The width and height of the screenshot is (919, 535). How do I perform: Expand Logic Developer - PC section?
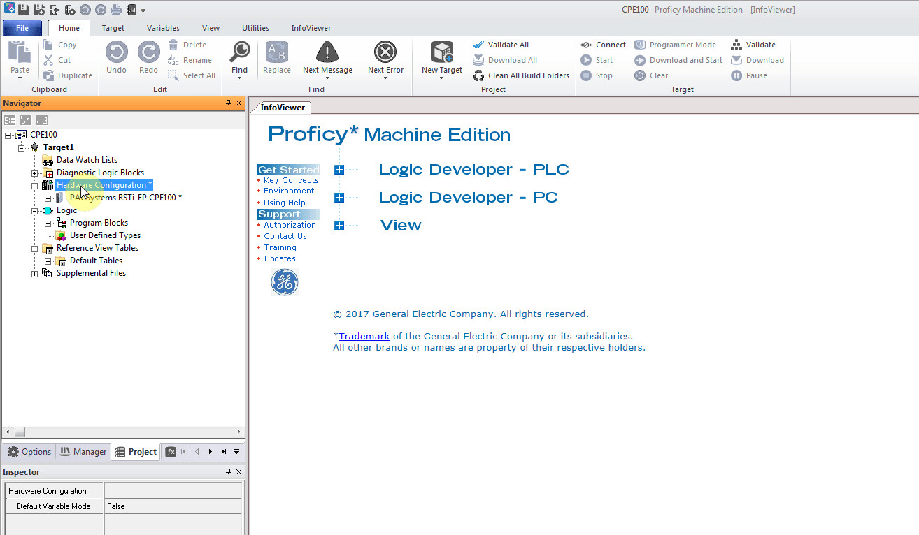pyautogui.click(x=339, y=198)
